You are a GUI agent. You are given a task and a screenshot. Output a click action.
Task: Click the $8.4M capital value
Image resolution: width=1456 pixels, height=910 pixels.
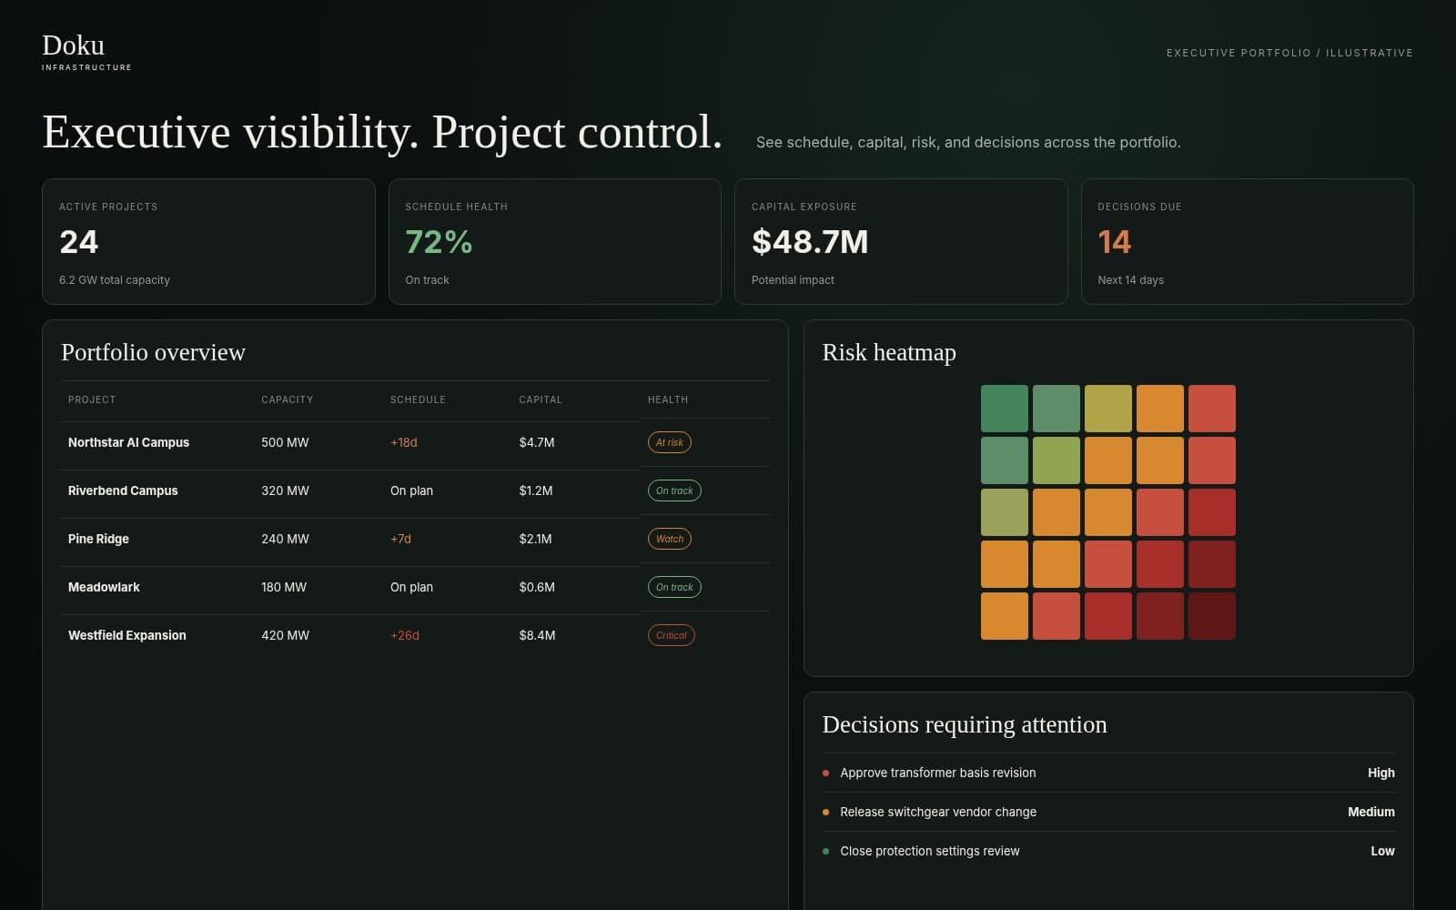[x=537, y=635]
